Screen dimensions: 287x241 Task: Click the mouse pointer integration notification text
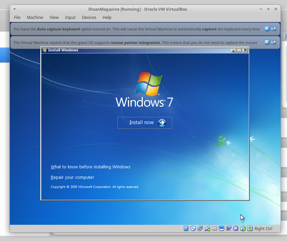pos(135,43)
